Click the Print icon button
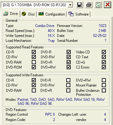The image size is (113, 125). click(89, 5)
